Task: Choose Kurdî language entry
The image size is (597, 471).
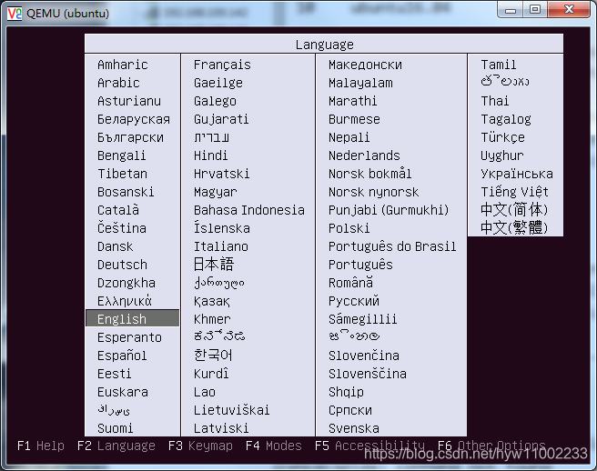Action: click(211, 374)
